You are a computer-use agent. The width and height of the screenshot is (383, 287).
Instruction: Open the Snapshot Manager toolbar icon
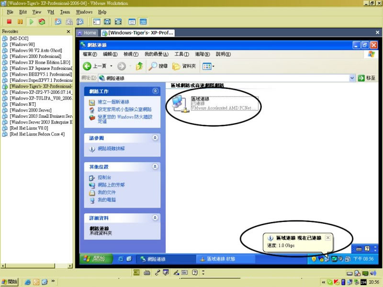pos(80,22)
